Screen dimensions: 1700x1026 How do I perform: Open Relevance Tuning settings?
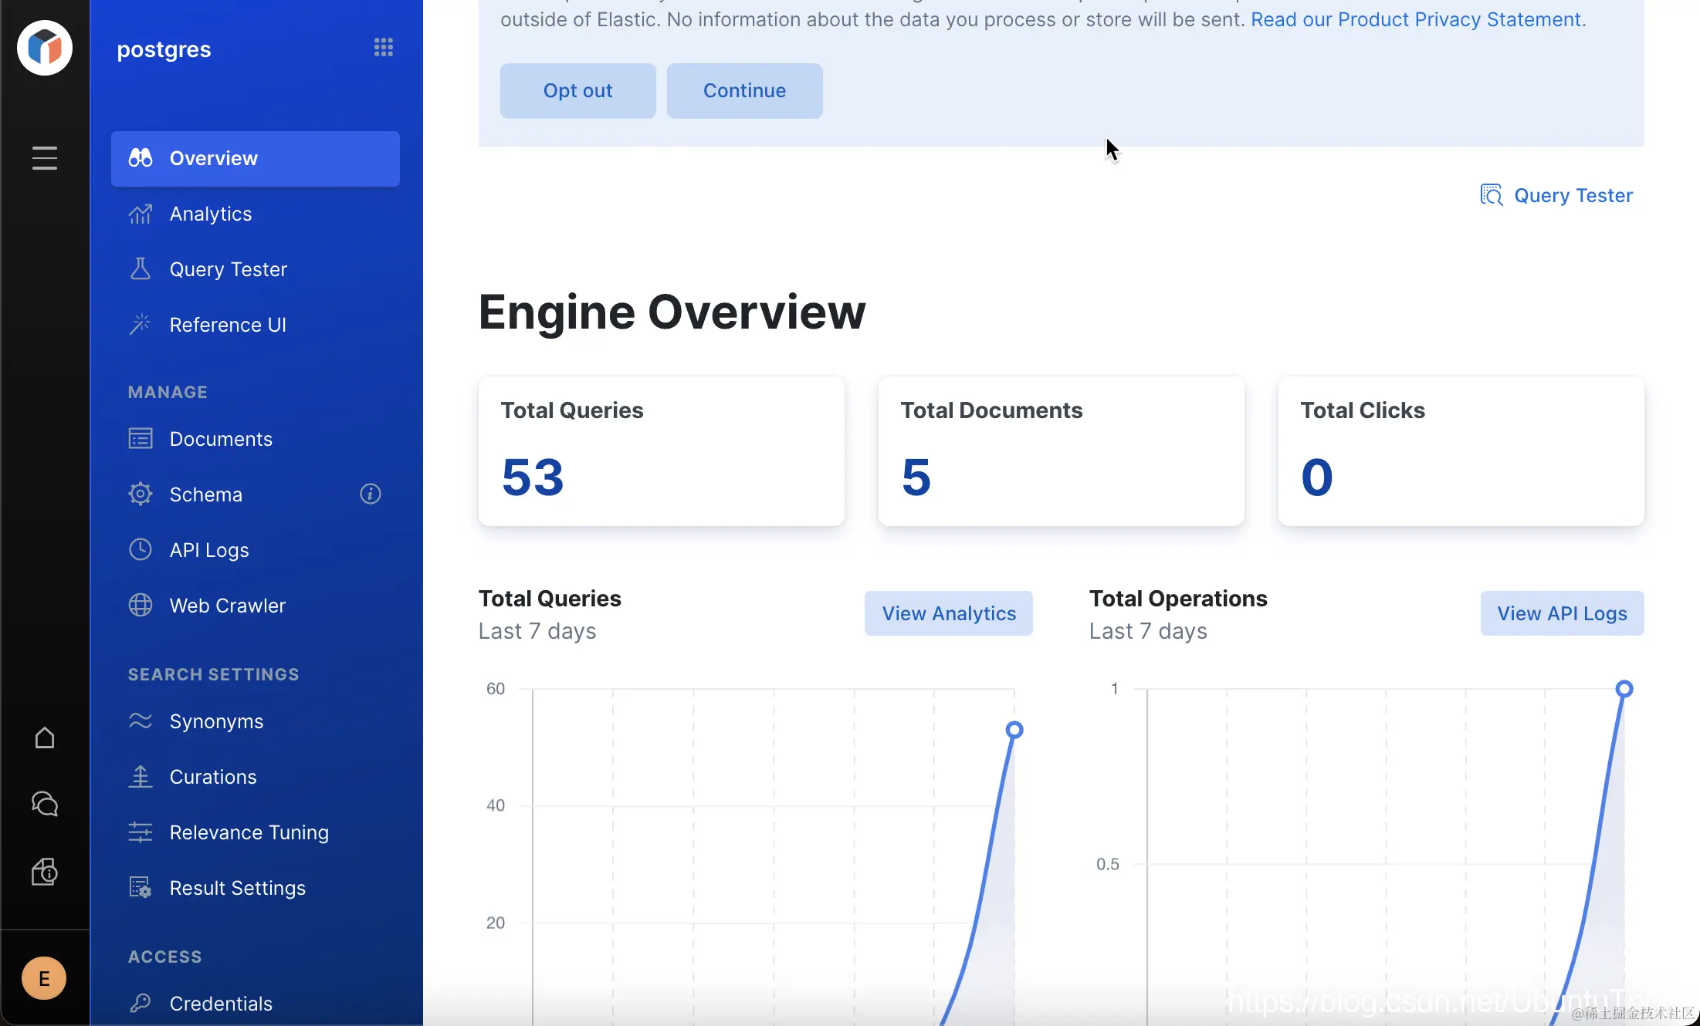(x=249, y=832)
